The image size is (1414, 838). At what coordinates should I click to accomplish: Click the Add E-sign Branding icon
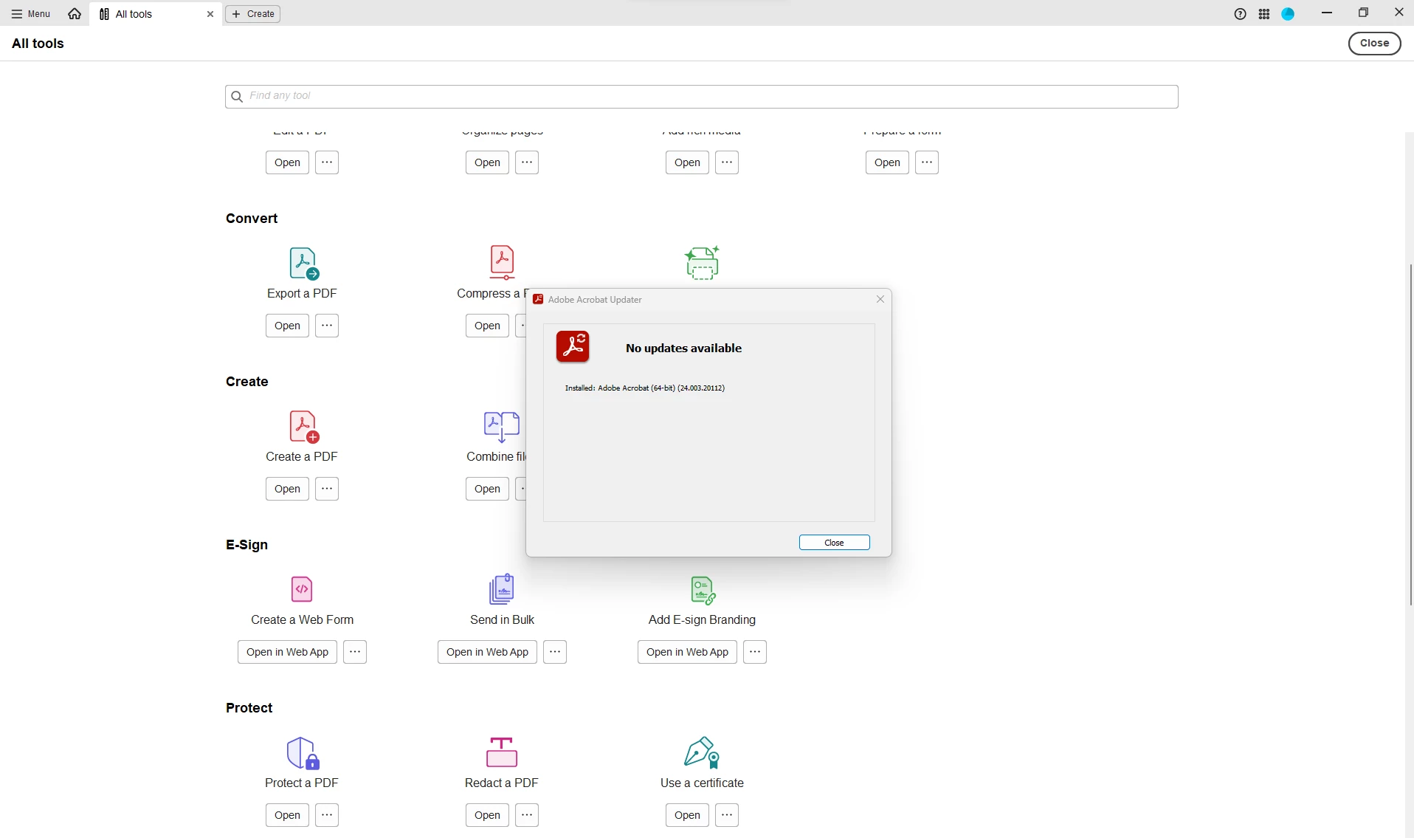click(x=703, y=591)
